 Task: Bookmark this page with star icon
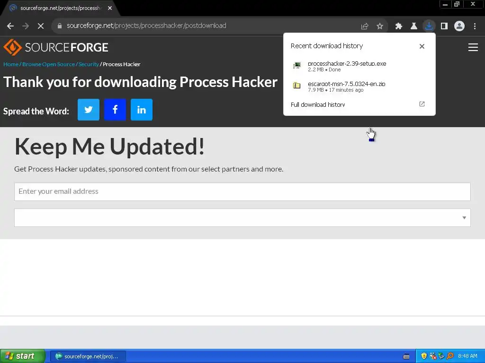coord(380,26)
